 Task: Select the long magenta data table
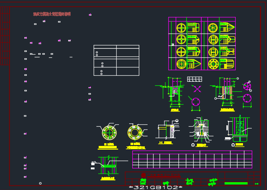click(x=192, y=159)
